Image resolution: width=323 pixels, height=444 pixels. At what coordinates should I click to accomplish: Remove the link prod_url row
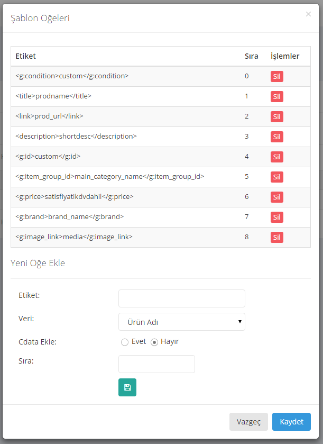277,116
